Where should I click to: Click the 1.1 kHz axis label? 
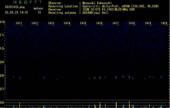pos(2,35)
